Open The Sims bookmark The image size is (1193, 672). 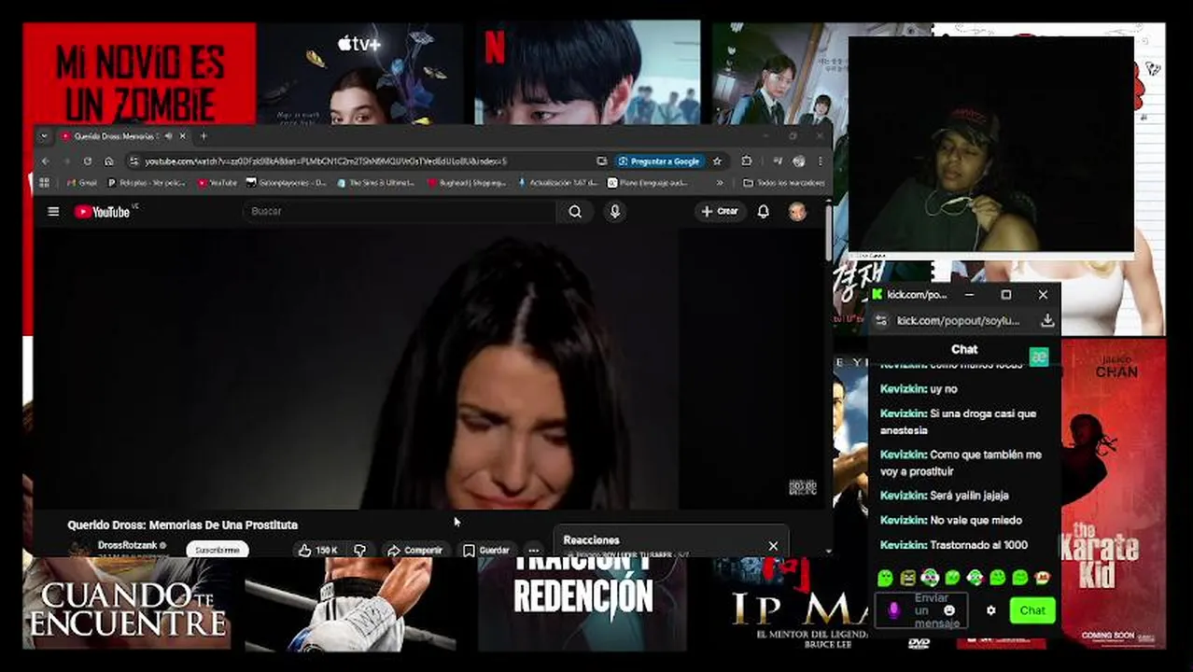click(376, 183)
